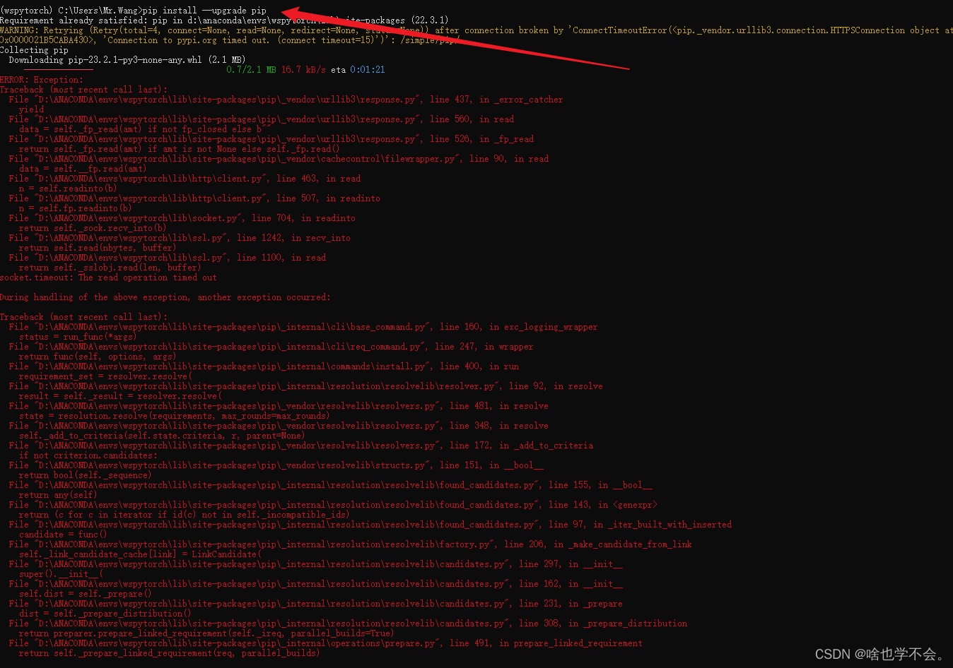The width and height of the screenshot is (953, 668).
Task: Click the 'return bool(self._sequence)' line
Action: tap(86, 475)
